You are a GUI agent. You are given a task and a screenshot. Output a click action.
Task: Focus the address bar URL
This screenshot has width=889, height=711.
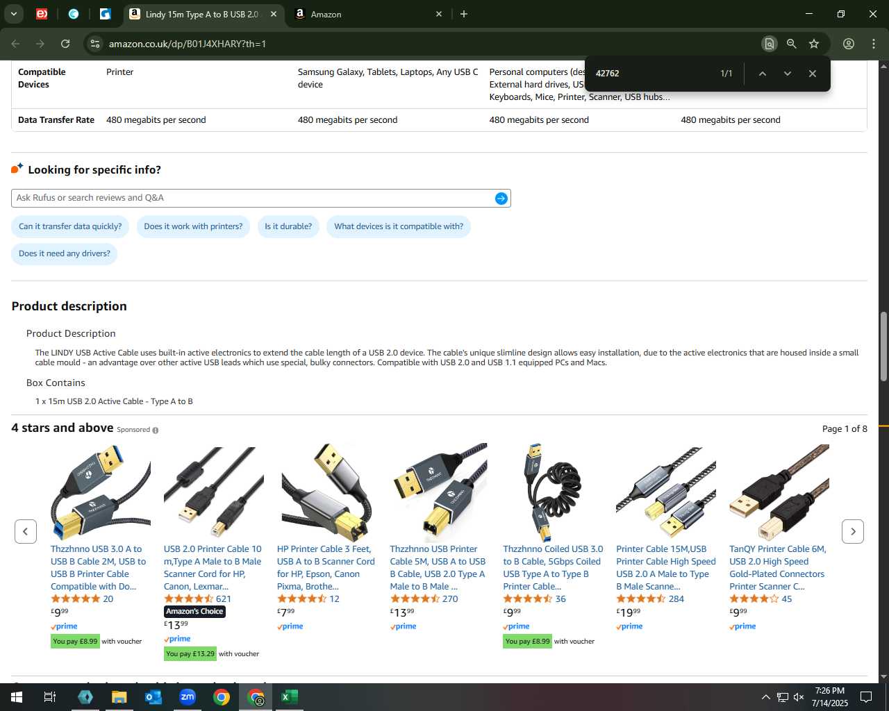188,44
